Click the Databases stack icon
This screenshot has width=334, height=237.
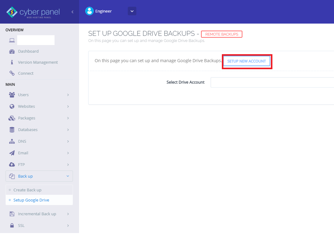12,130
